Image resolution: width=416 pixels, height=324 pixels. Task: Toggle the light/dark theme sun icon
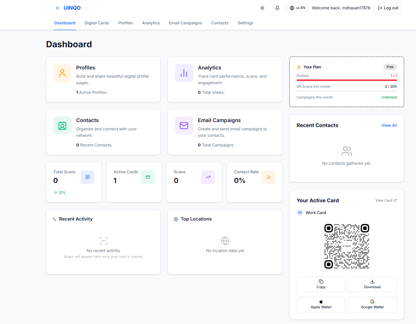pyautogui.click(x=262, y=8)
